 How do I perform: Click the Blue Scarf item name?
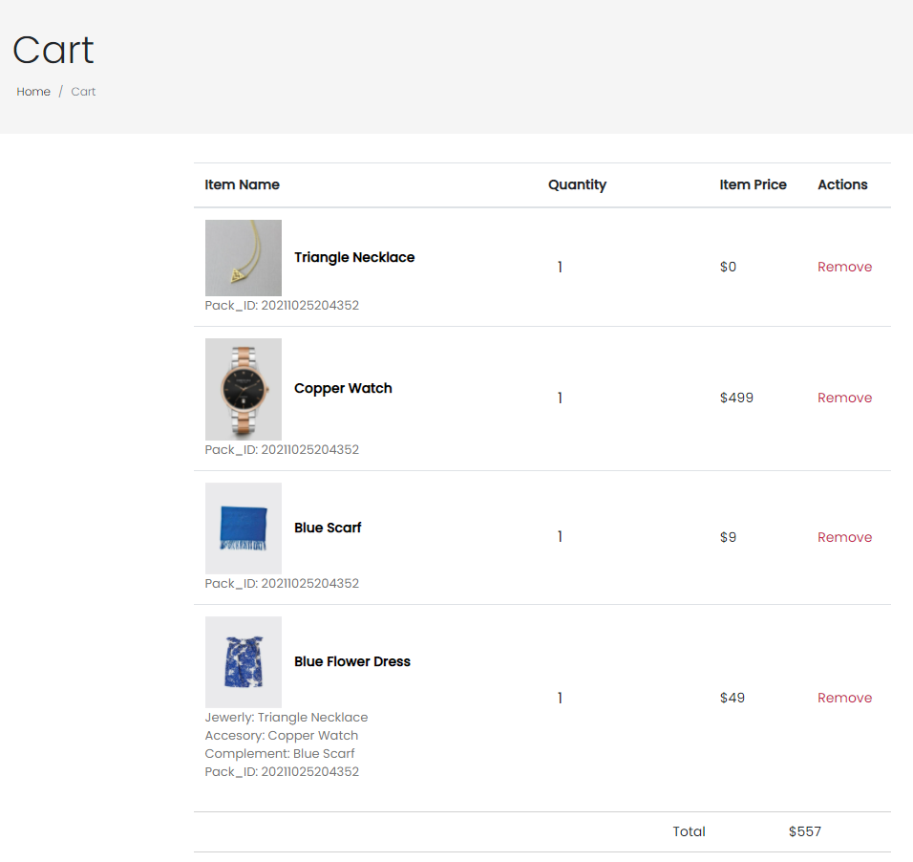click(x=328, y=528)
